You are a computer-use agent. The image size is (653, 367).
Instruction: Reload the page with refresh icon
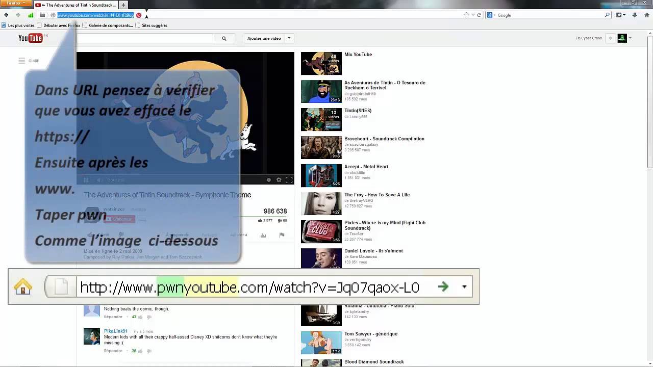point(479,15)
